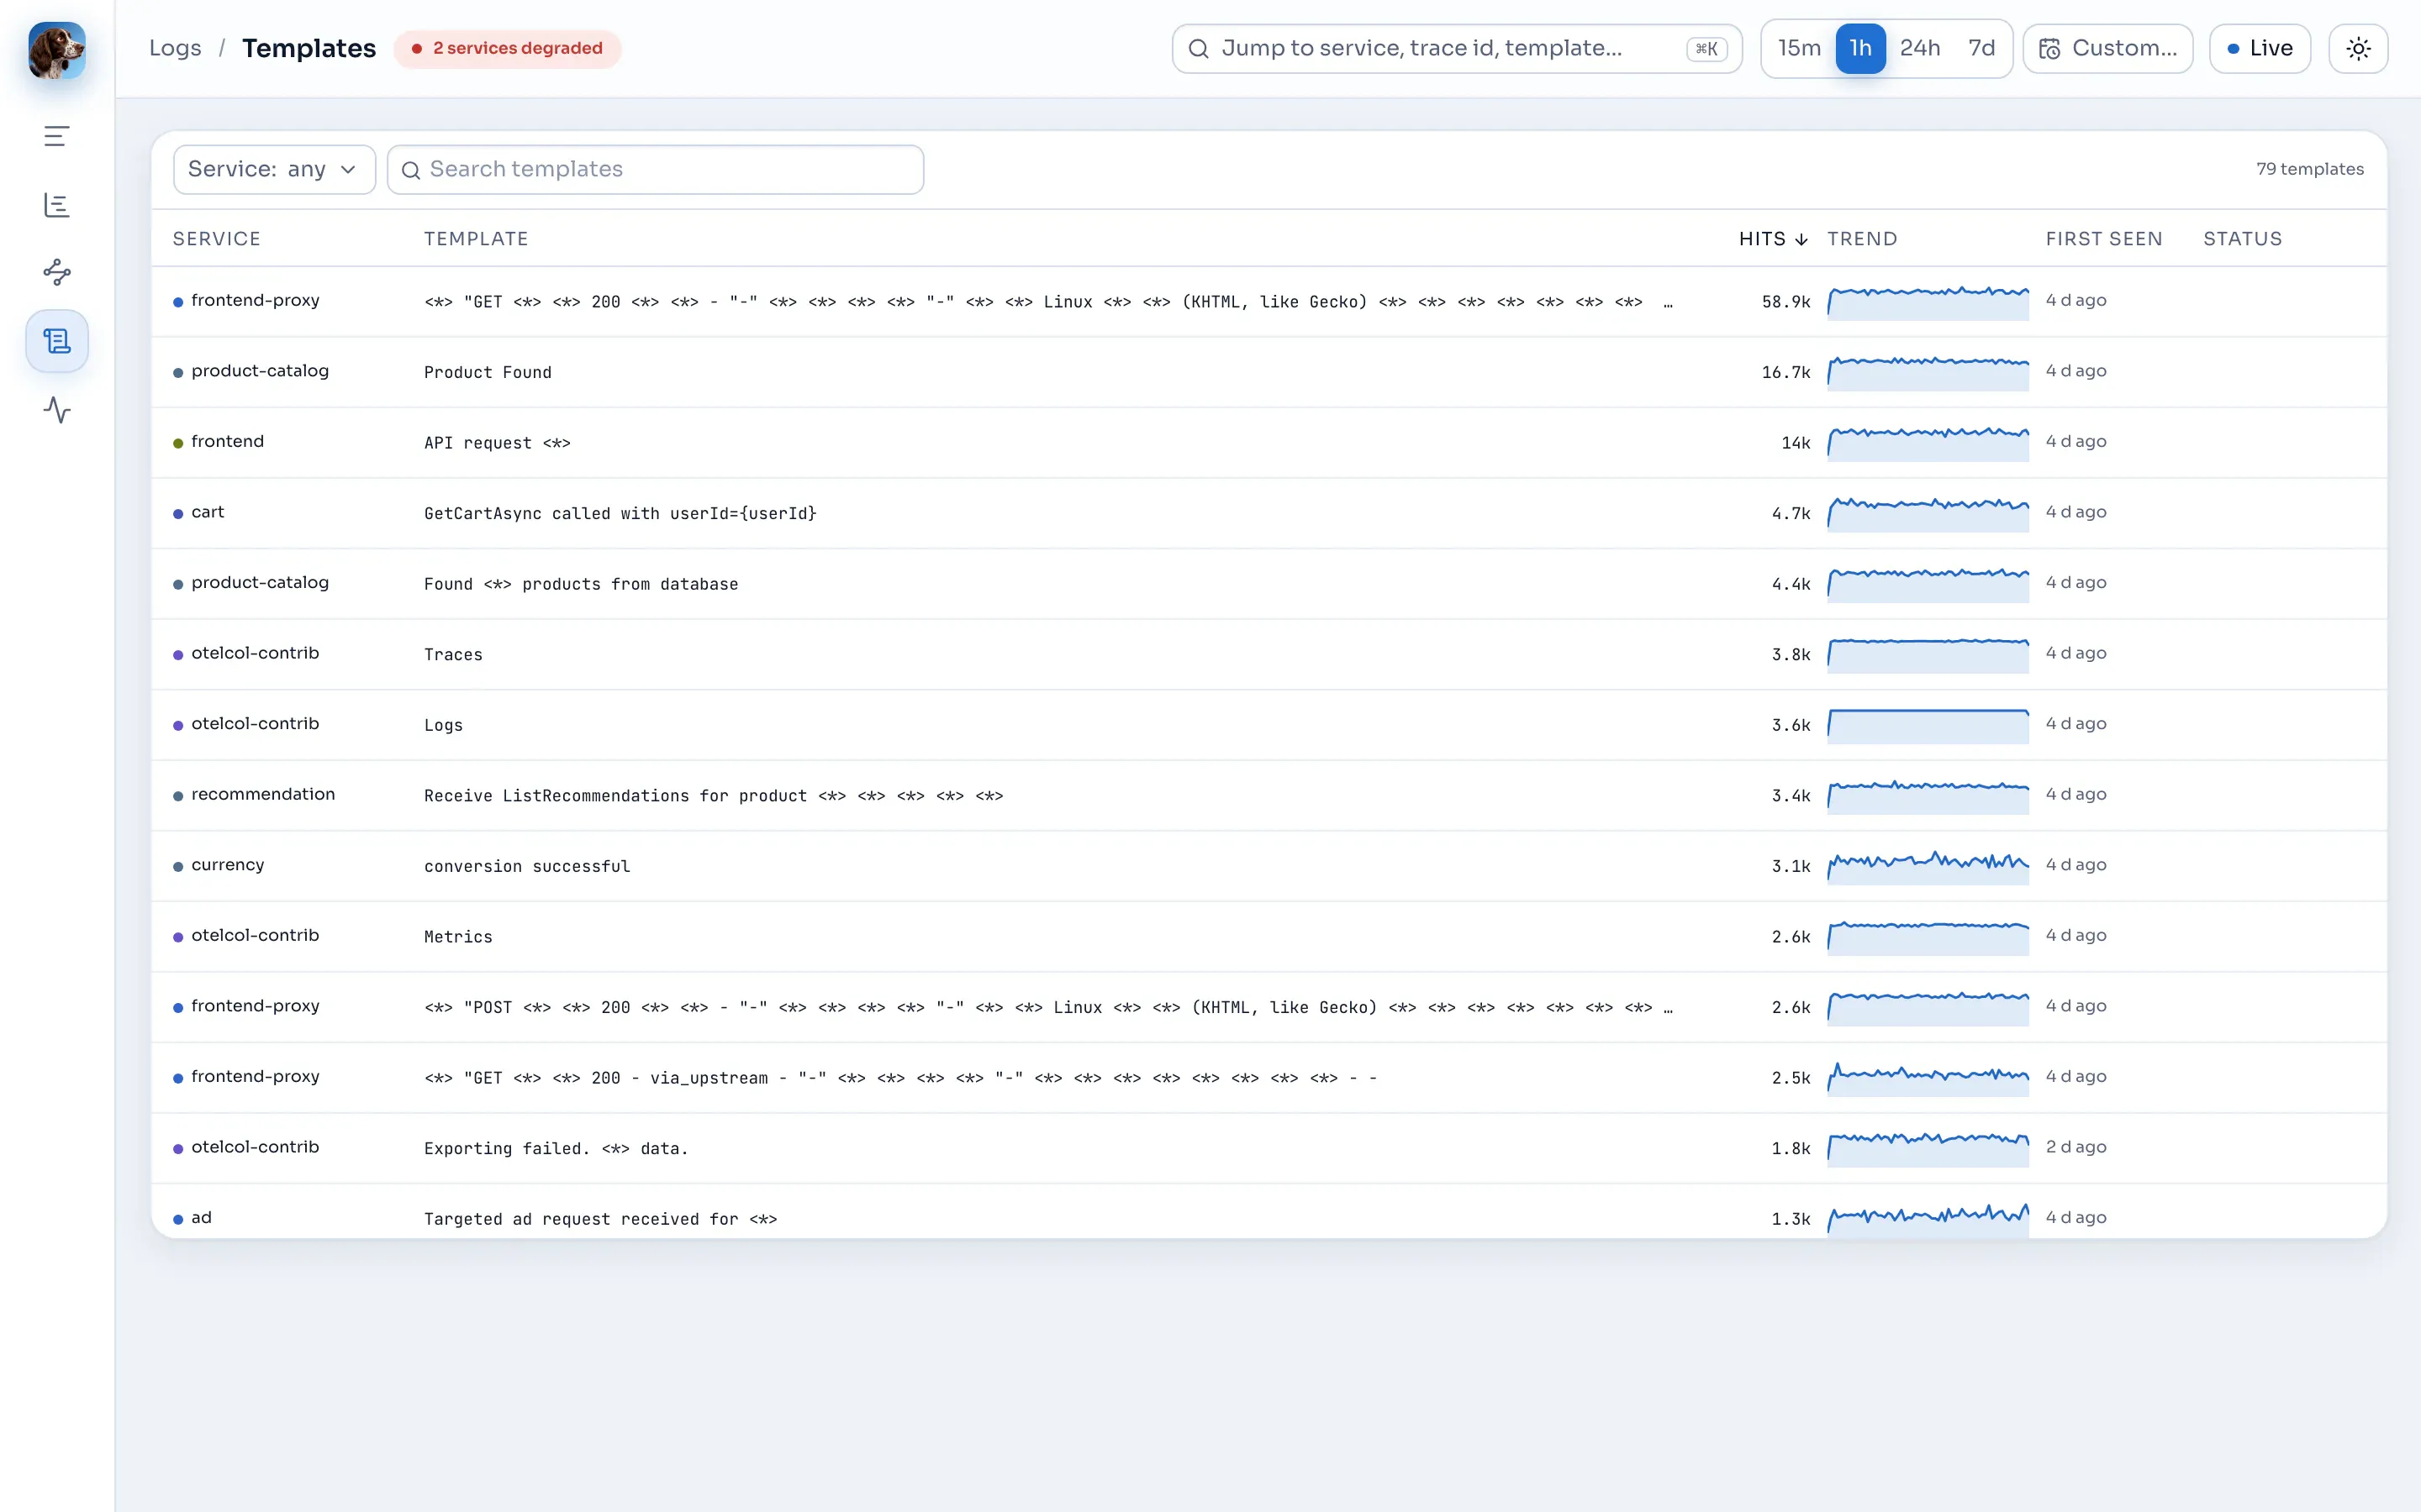Select the 7d time range
Viewport: 2421px width, 1512px height.
click(1981, 49)
